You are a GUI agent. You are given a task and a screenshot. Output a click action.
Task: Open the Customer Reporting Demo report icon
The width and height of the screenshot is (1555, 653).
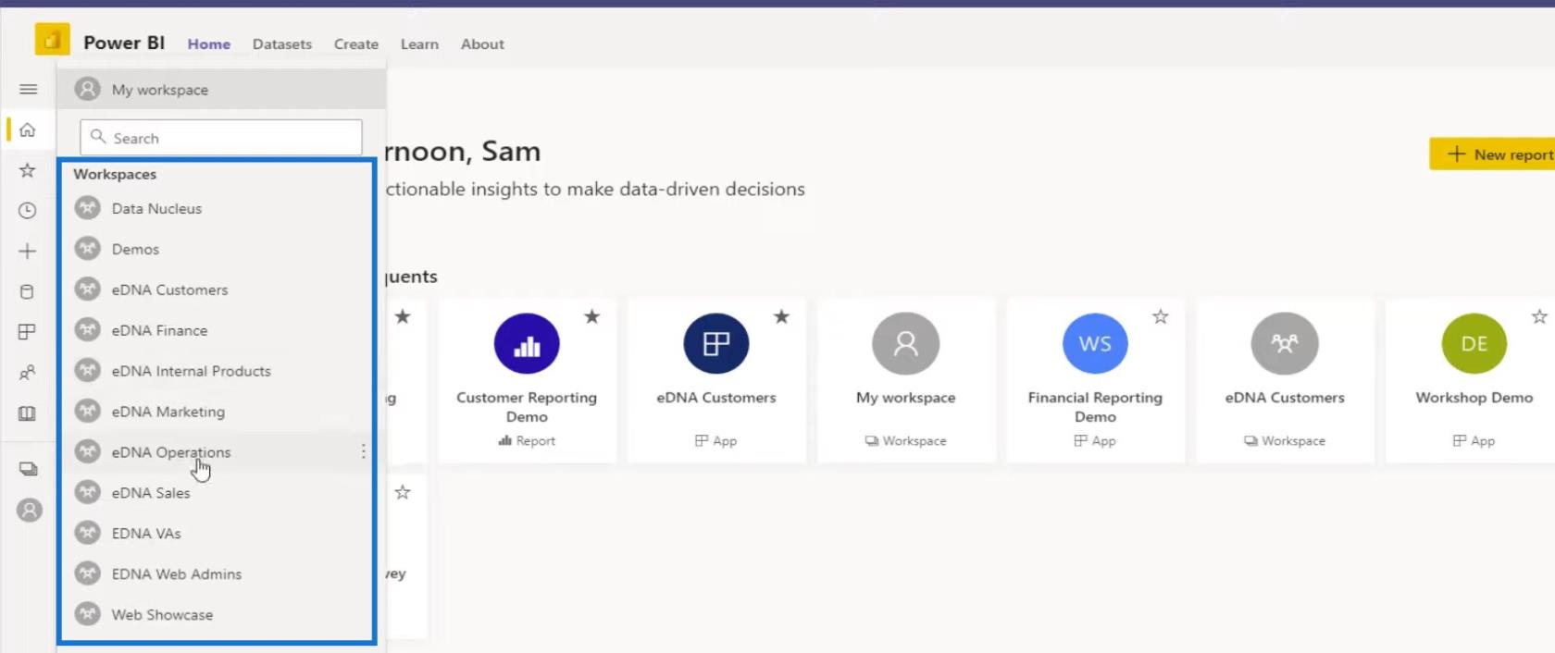point(527,343)
